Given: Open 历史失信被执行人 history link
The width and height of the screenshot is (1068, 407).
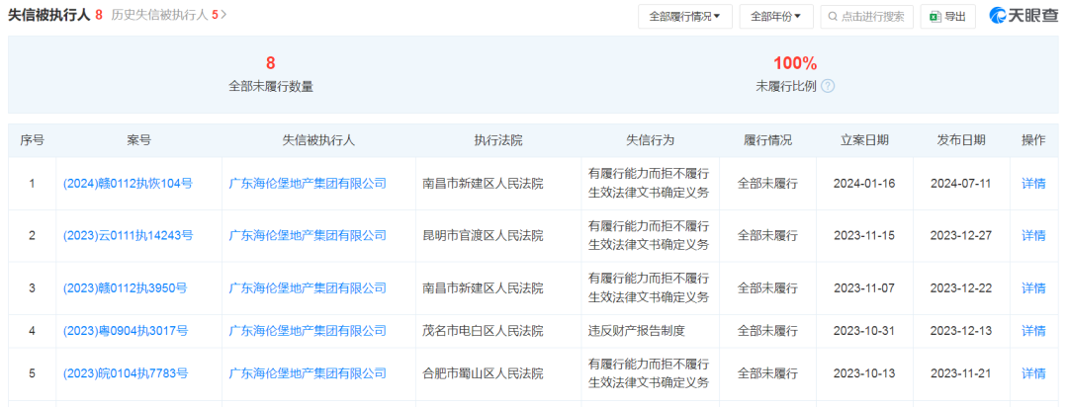Looking at the screenshot, I should (169, 15).
